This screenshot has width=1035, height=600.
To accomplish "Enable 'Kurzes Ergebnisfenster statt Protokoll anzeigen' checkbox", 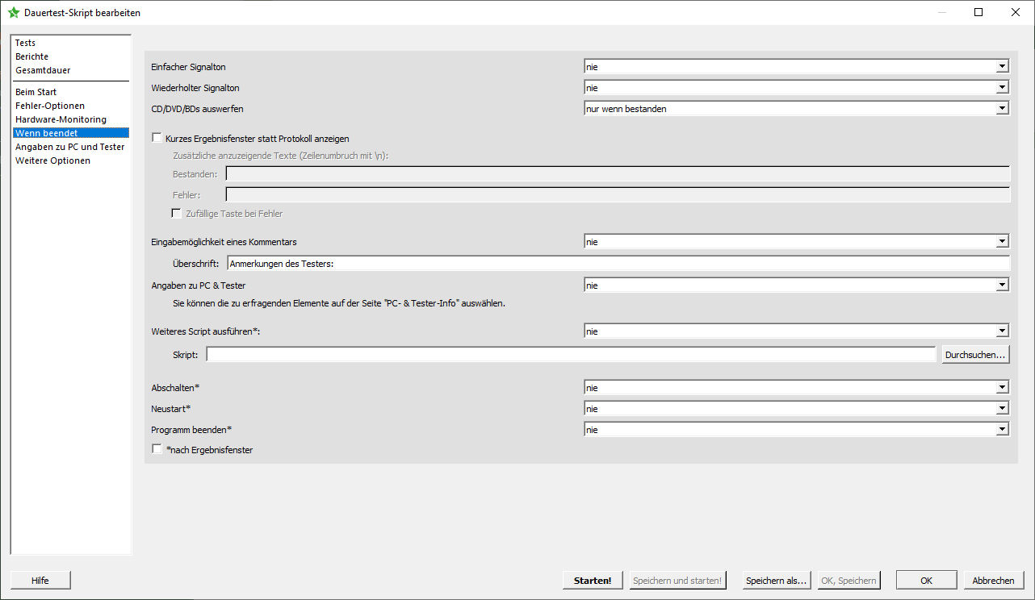I will (157, 138).
